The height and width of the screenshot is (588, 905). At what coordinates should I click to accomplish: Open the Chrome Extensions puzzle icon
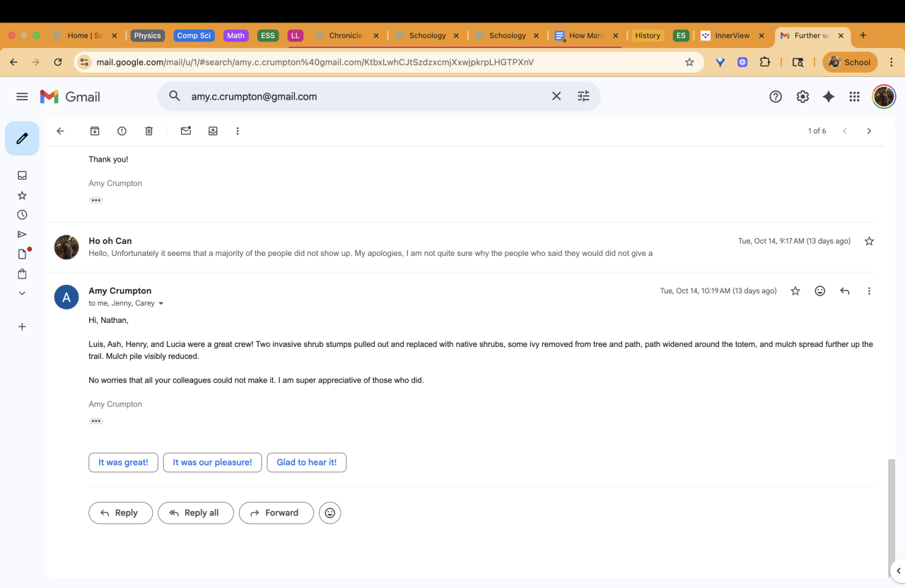[x=765, y=62]
